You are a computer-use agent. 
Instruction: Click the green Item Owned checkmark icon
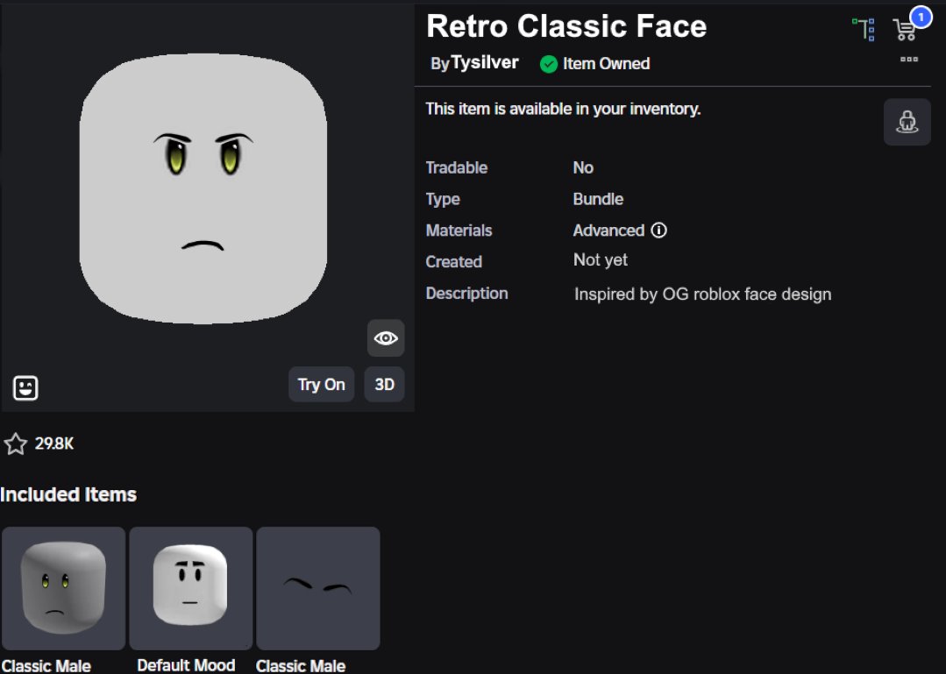[x=549, y=64]
